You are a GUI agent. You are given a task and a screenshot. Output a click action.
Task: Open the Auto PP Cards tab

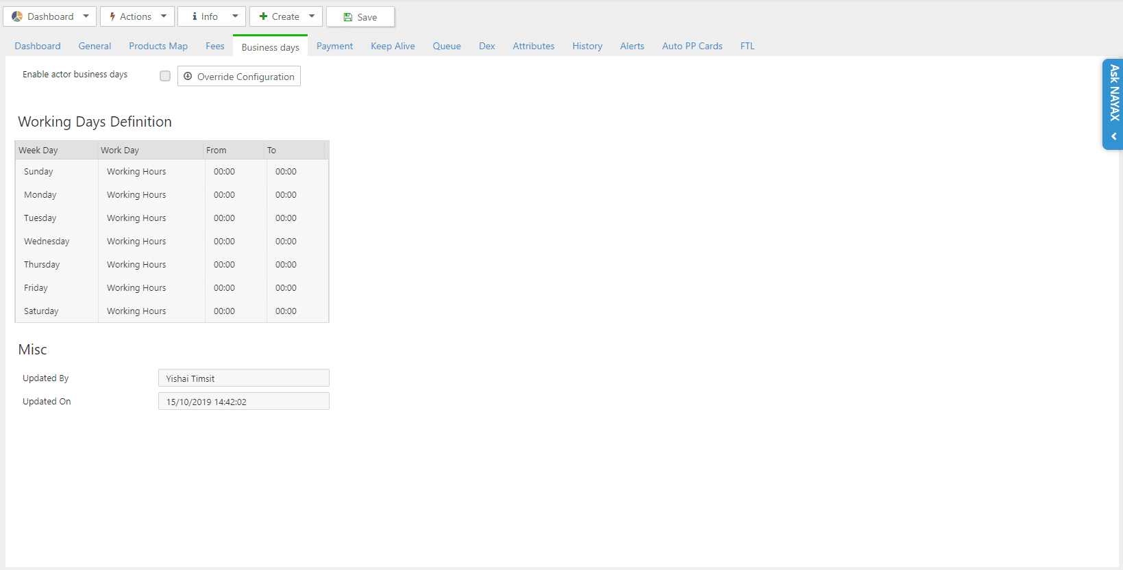(692, 46)
